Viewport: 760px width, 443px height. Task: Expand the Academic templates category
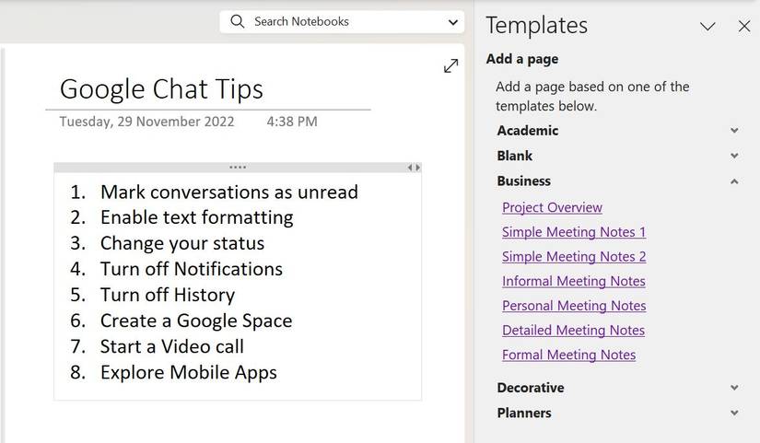pos(734,131)
